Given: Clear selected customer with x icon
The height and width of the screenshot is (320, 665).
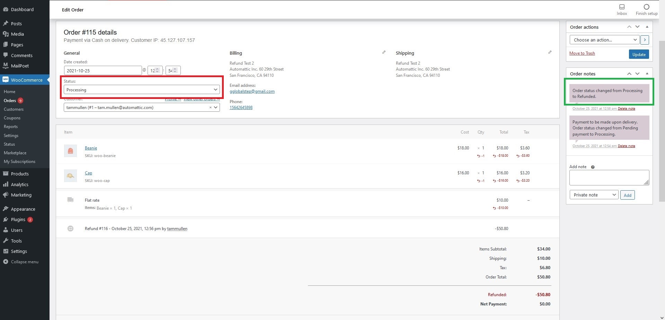Looking at the screenshot, I should click(210, 108).
